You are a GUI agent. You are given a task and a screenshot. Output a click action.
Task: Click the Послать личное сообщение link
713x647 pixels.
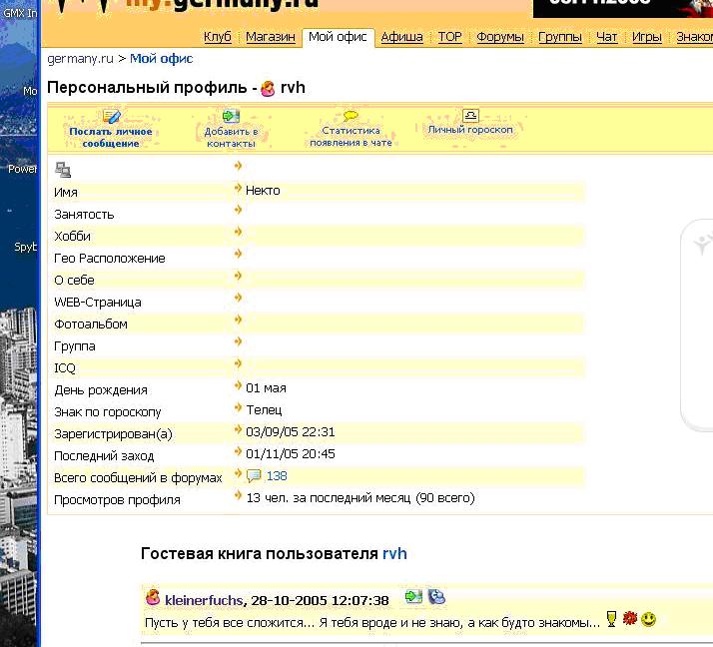[111, 138]
